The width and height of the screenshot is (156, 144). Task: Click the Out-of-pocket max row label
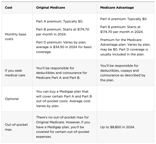coord(16,127)
